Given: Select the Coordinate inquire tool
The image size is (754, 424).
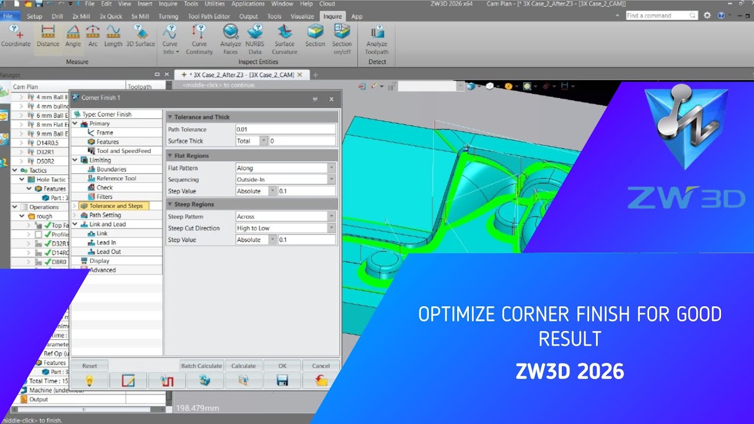Looking at the screenshot, I should (x=15, y=37).
